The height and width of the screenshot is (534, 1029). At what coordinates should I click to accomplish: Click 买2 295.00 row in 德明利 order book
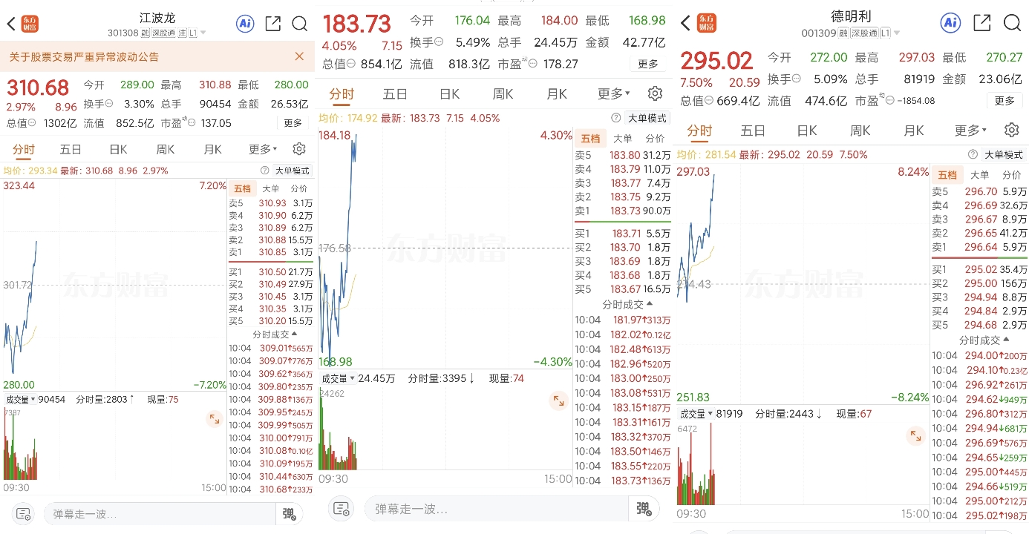pyautogui.click(x=980, y=283)
